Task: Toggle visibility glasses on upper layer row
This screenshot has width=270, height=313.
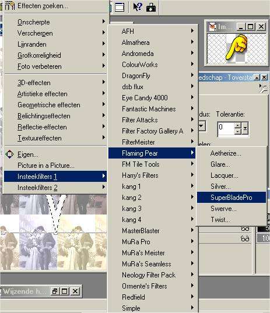Action: coord(245,229)
